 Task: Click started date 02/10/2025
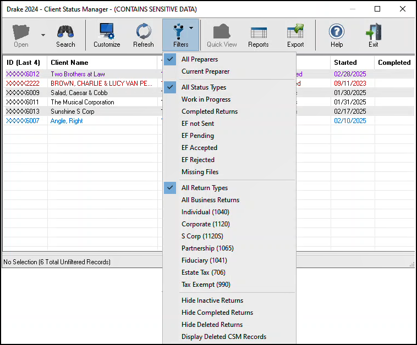pos(350,121)
